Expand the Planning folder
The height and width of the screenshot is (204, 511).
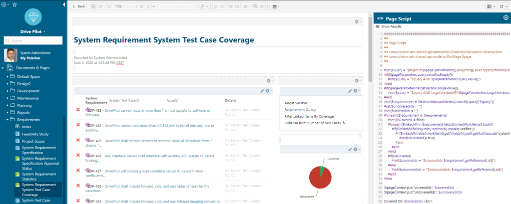pos(7,105)
